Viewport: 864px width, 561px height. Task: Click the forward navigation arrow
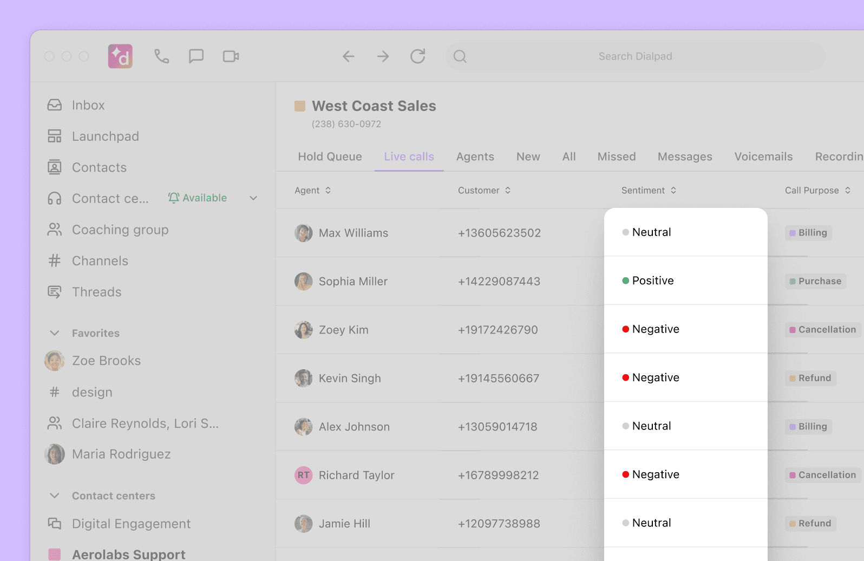pos(383,56)
